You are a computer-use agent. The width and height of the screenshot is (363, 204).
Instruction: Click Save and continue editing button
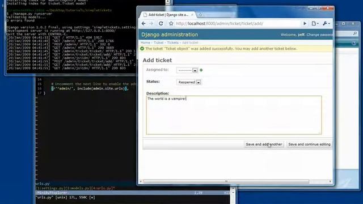309,144
